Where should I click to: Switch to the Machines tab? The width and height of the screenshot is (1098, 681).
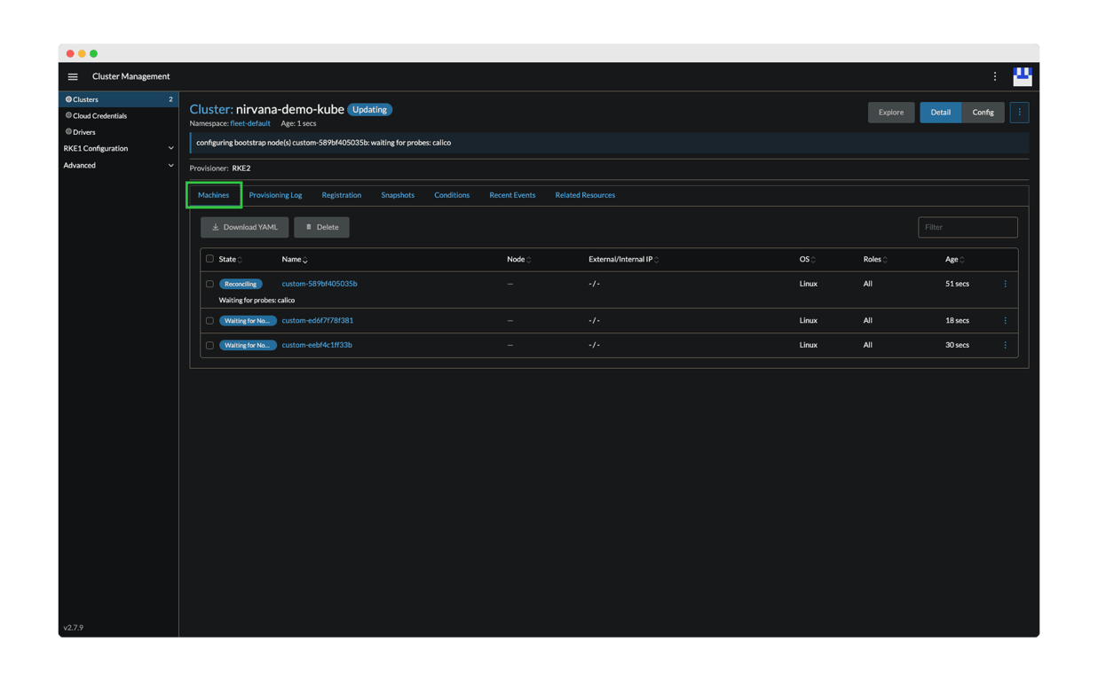point(213,195)
